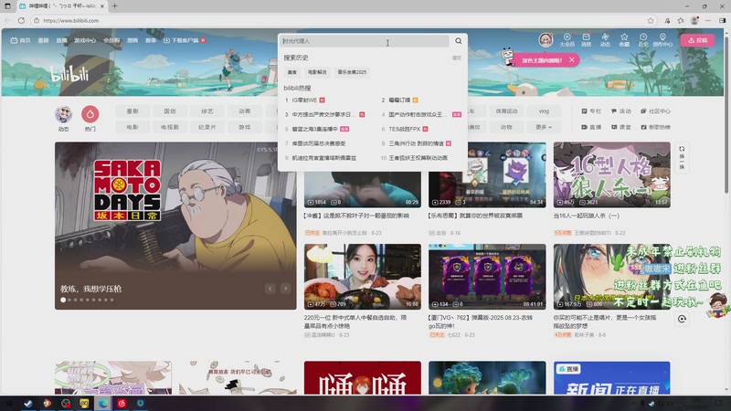Click the search magnifier icon
Screen dimensions: 731x411
(459, 41)
